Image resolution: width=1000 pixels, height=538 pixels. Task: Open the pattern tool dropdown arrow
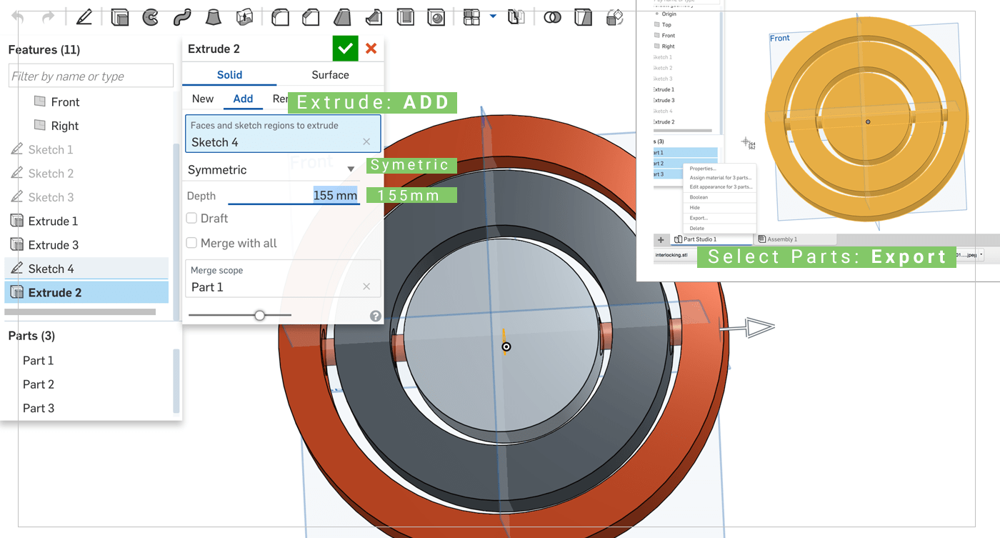coord(493,16)
